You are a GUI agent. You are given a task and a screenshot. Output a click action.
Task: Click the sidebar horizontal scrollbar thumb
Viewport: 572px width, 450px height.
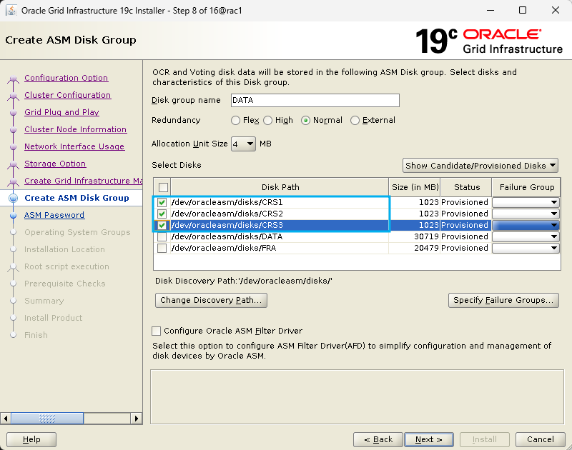[x=47, y=419]
